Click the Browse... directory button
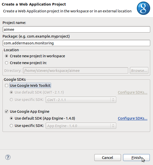153x165 pixels. coord(139,70)
